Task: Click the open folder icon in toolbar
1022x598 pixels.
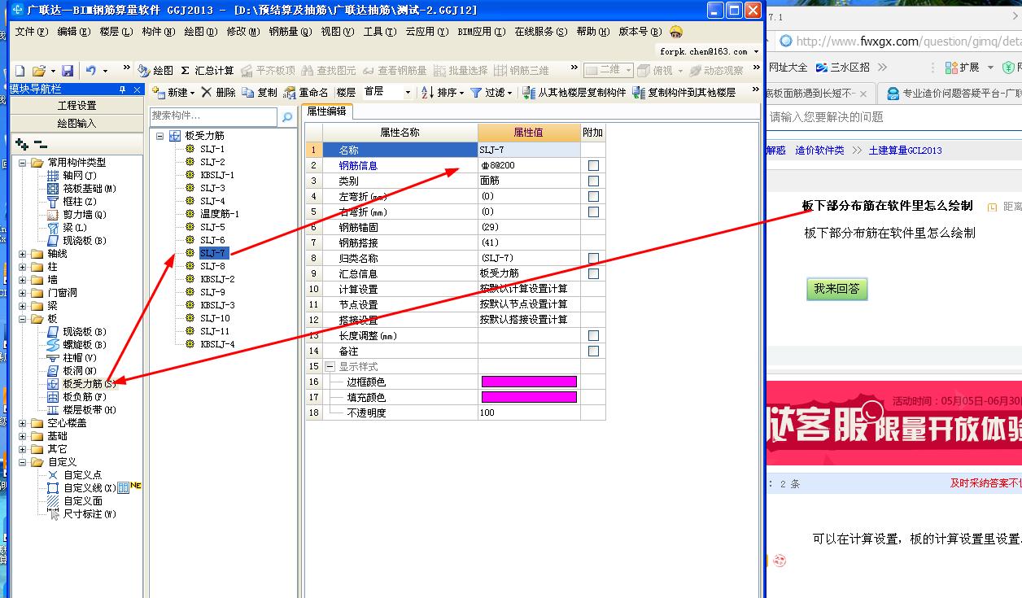Action: tap(37, 71)
